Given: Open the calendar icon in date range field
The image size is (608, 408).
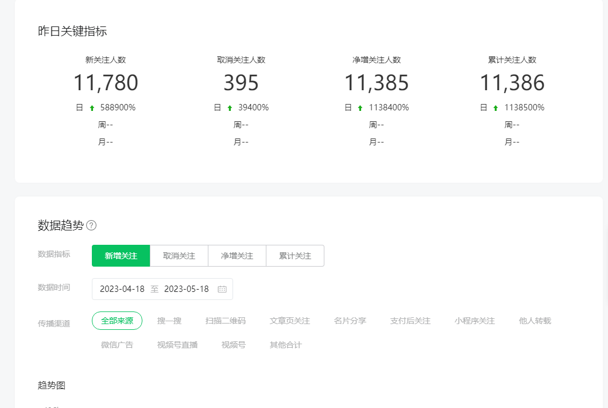Looking at the screenshot, I should pos(222,289).
